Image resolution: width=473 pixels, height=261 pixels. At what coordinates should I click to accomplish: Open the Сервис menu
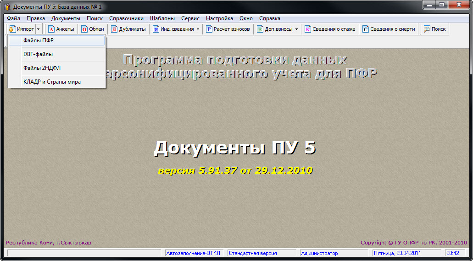coord(190,18)
